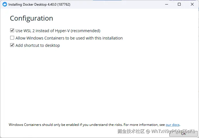Click the 'Use WSL 2 instead of Hyper-V (recommended)' label
The height and width of the screenshot is (138, 199).
tap(58, 31)
